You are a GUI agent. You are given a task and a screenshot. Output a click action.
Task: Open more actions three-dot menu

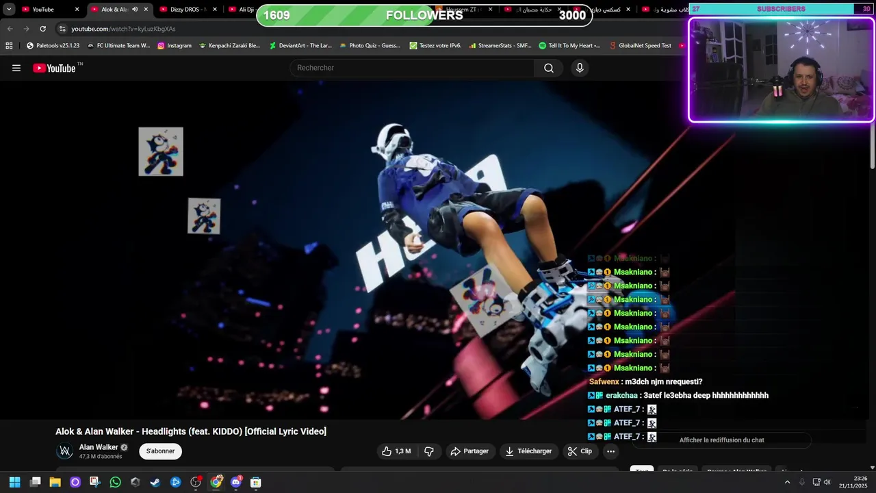[610, 451]
